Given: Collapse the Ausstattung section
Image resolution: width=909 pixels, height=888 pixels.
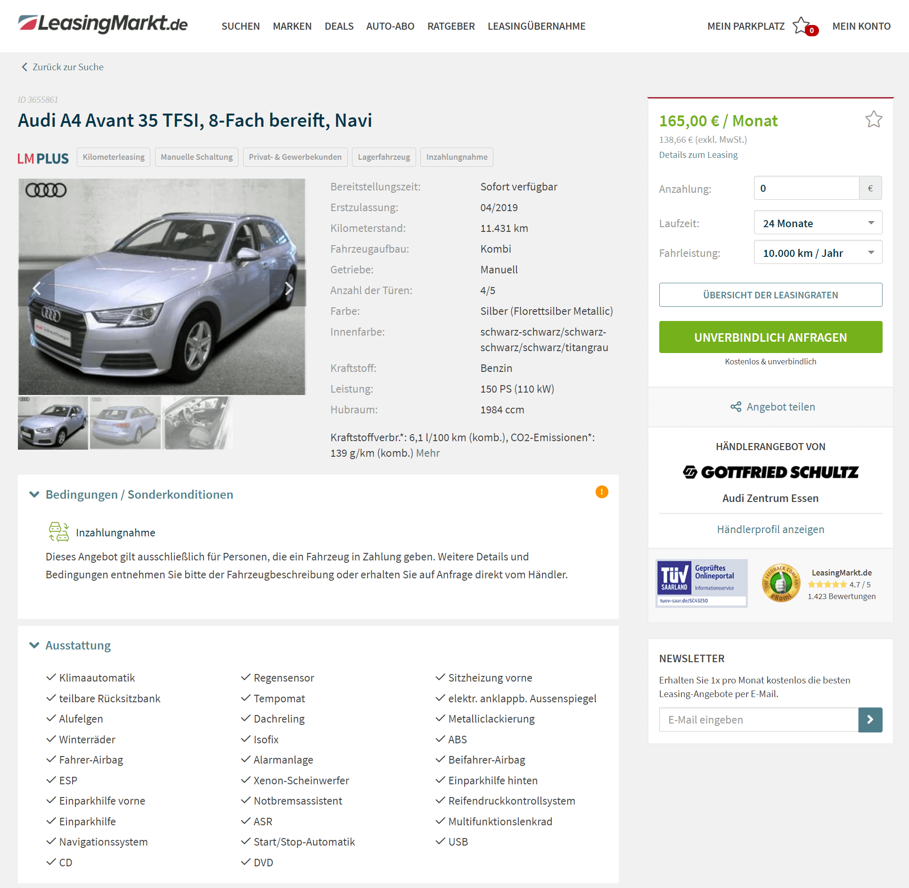Looking at the screenshot, I should tap(34, 645).
